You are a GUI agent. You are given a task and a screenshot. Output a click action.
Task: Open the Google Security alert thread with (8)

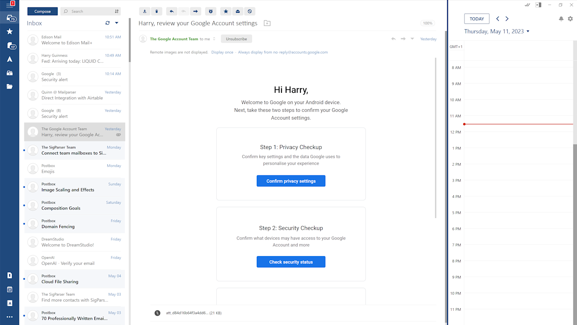pyautogui.click(x=75, y=113)
